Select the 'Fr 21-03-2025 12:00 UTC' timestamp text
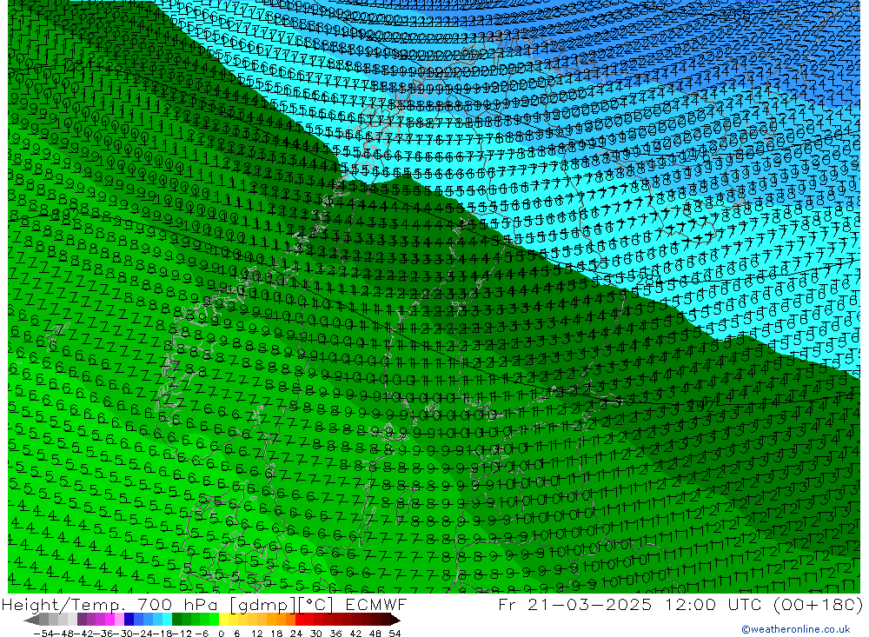This screenshot has height=637, width=869. (631, 604)
